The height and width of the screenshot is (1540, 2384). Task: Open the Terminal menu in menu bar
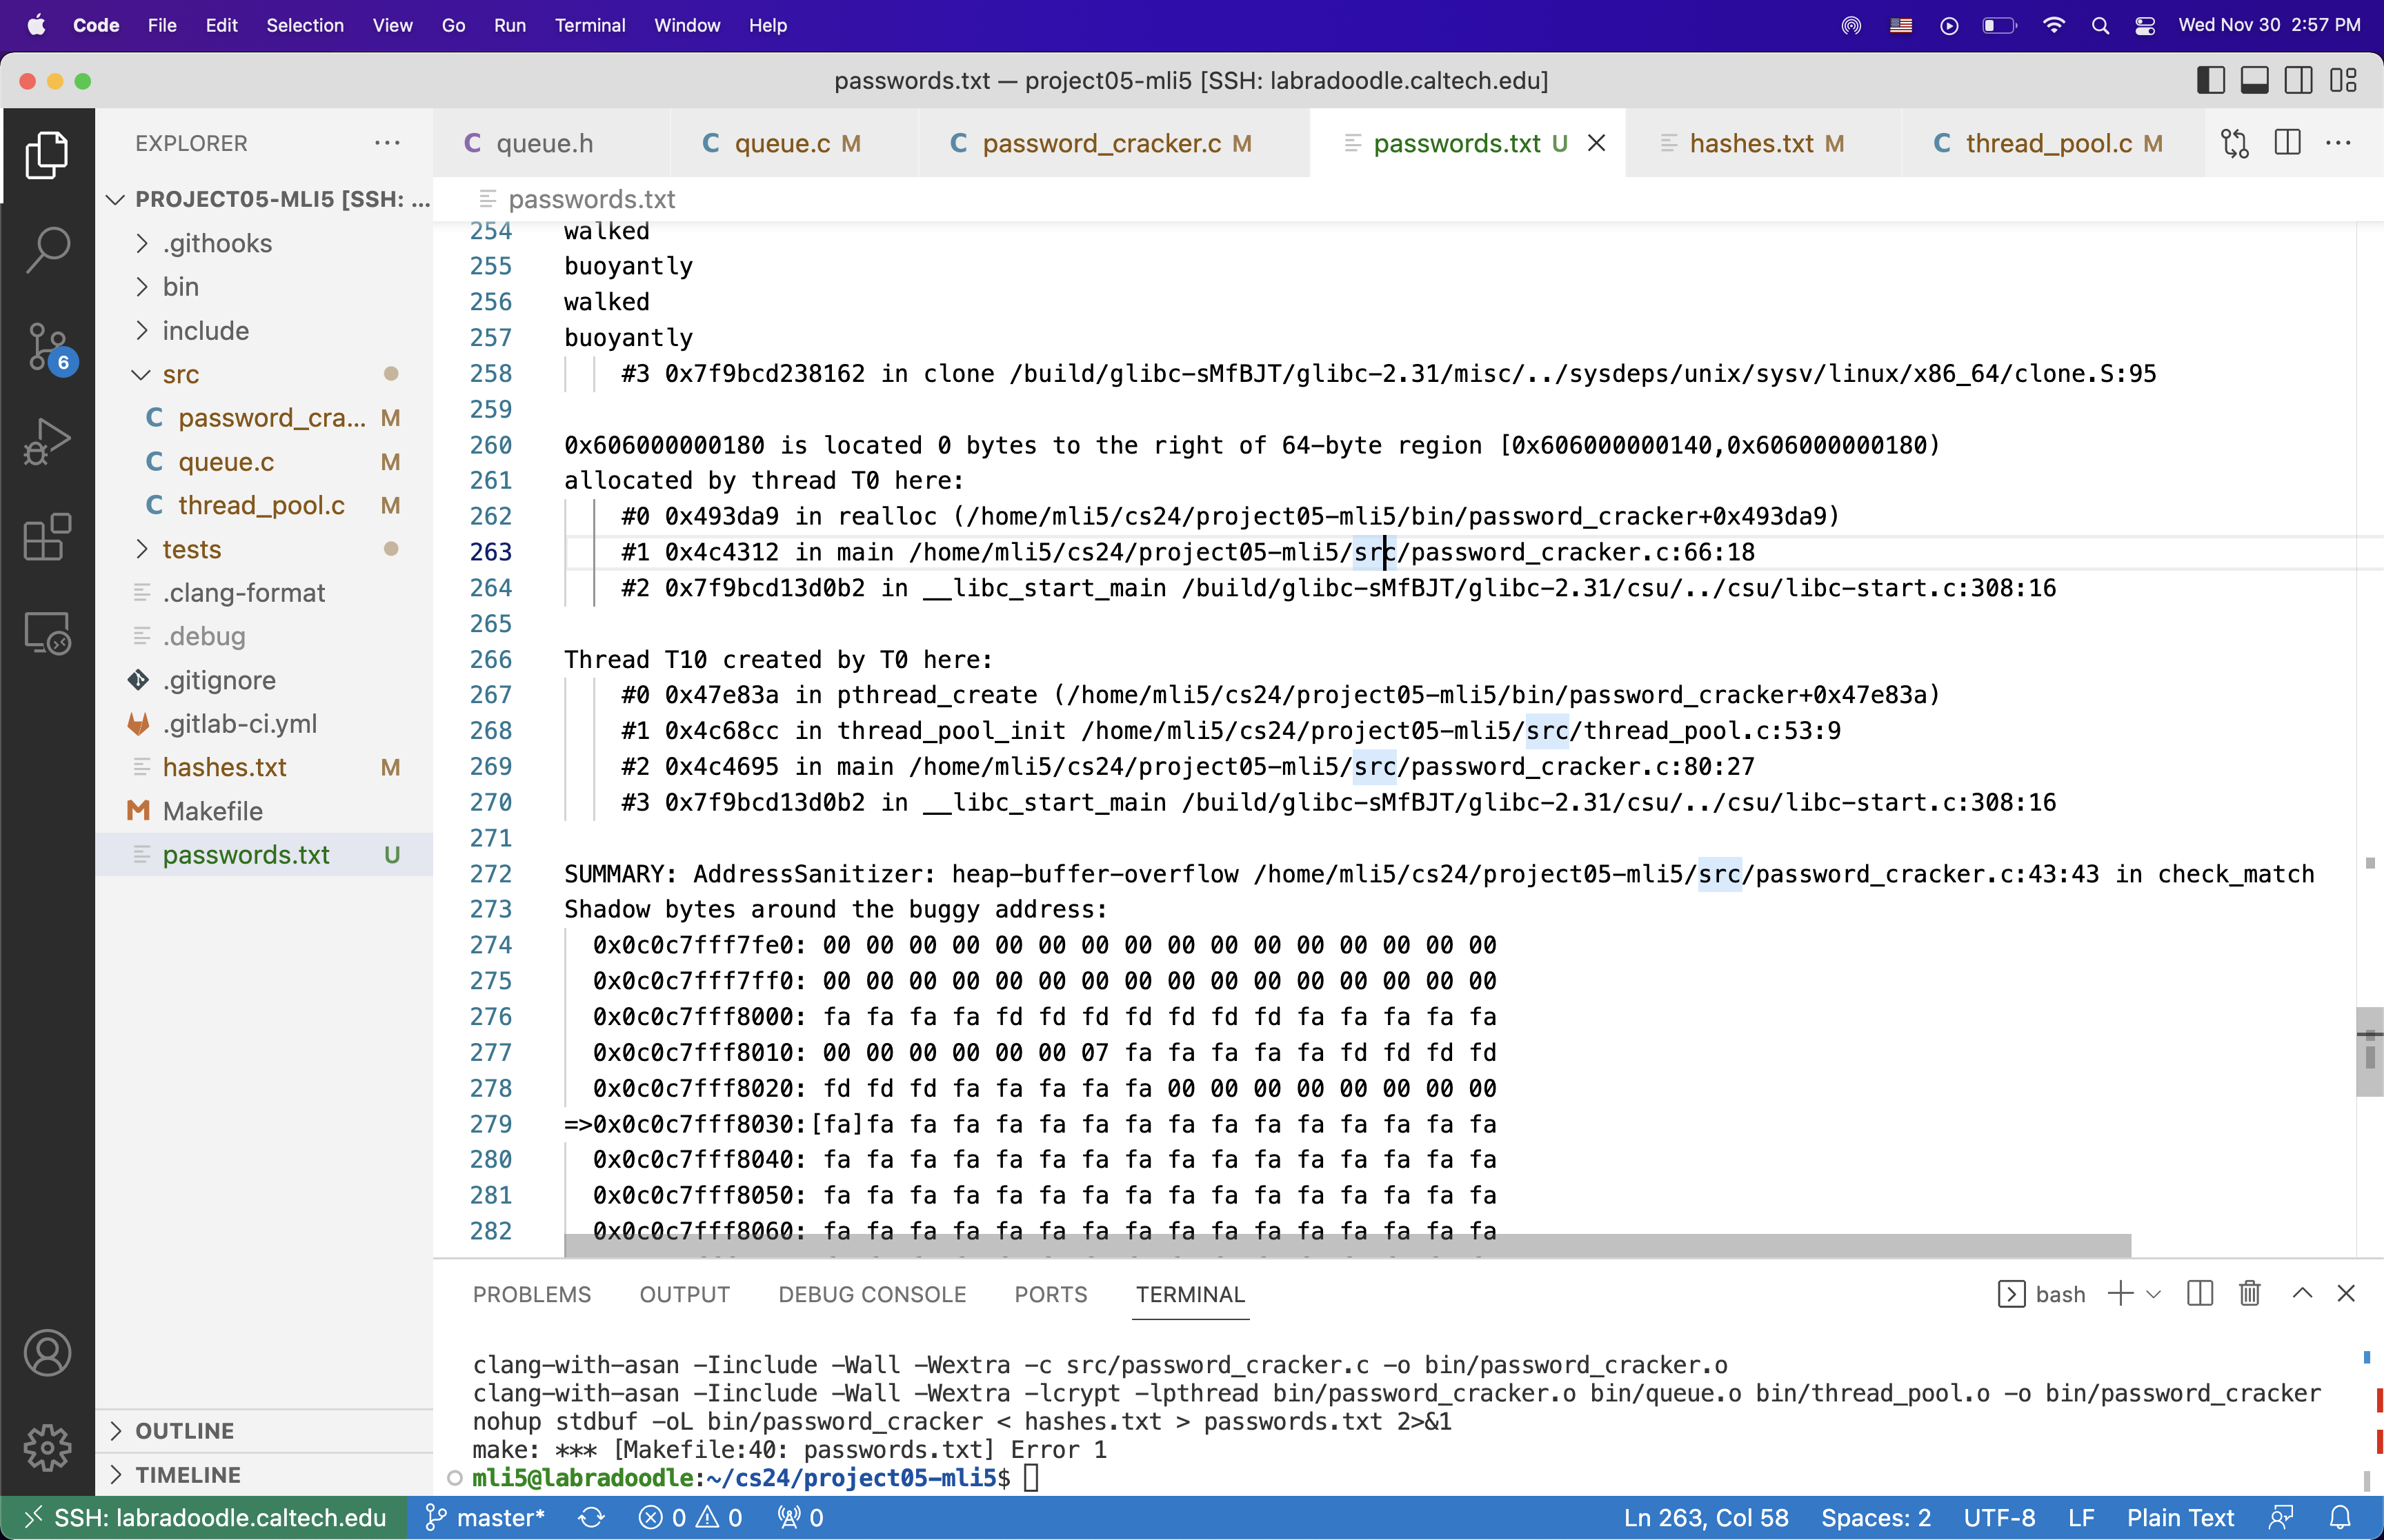[589, 25]
